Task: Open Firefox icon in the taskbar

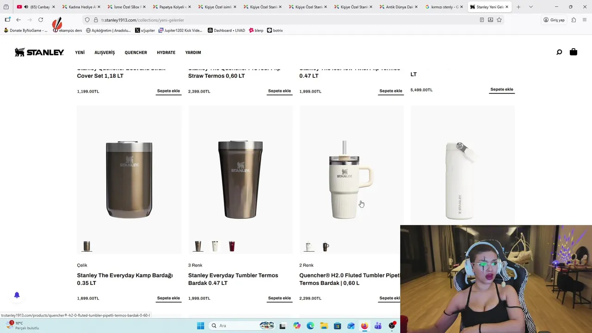Action: pyautogui.click(x=364, y=326)
